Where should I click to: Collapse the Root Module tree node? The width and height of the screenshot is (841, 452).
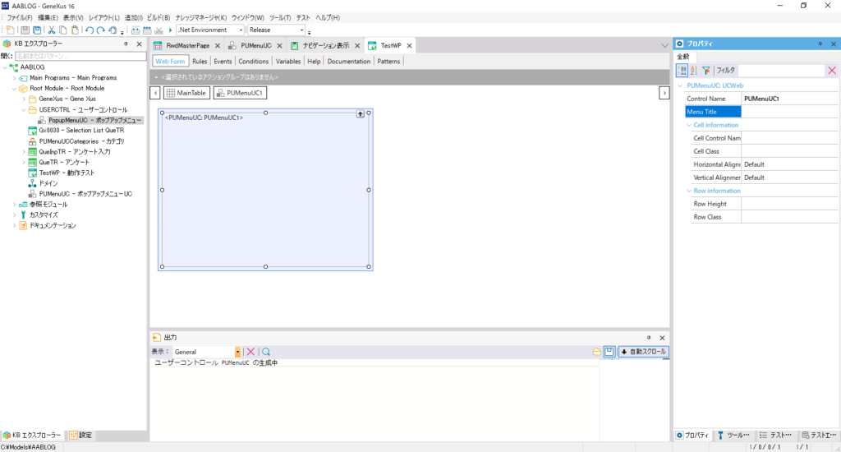coord(15,89)
